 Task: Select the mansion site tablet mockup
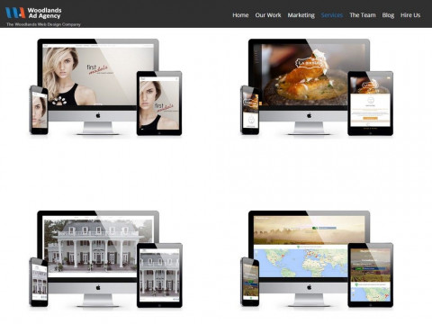[x=159, y=275]
